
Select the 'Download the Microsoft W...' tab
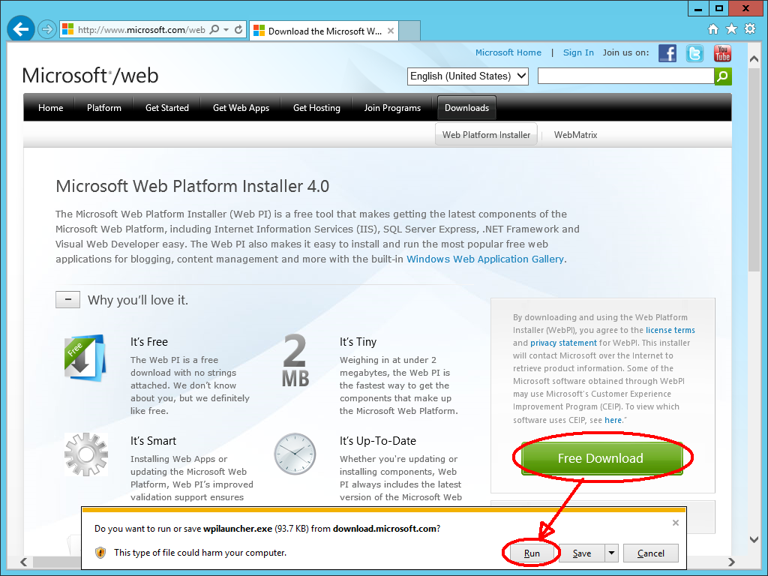[324, 31]
